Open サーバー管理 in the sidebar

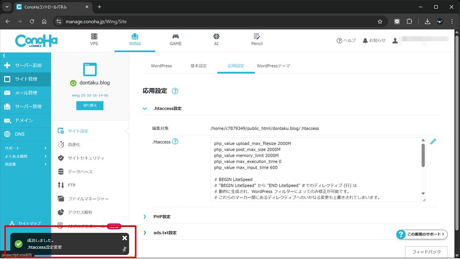26,106
